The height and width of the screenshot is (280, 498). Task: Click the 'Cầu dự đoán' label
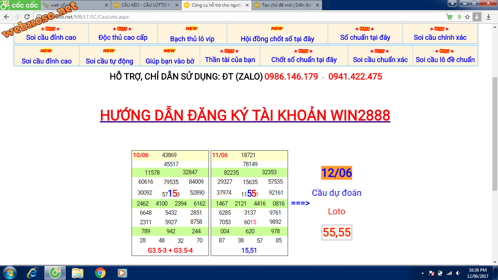click(336, 193)
